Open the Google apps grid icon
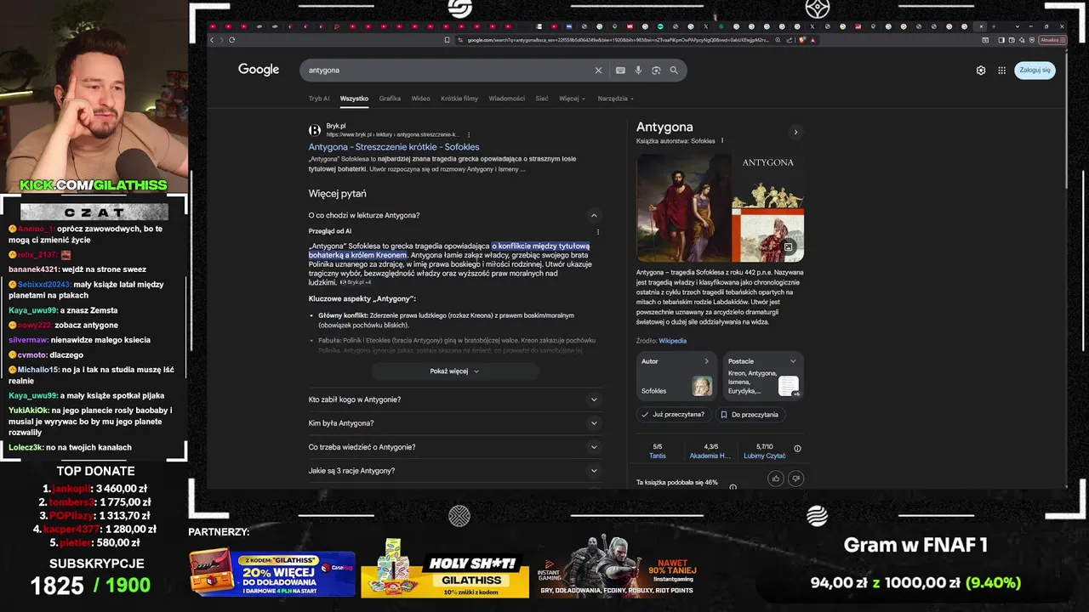This screenshot has height=612, width=1089. (x=1002, y=71)
